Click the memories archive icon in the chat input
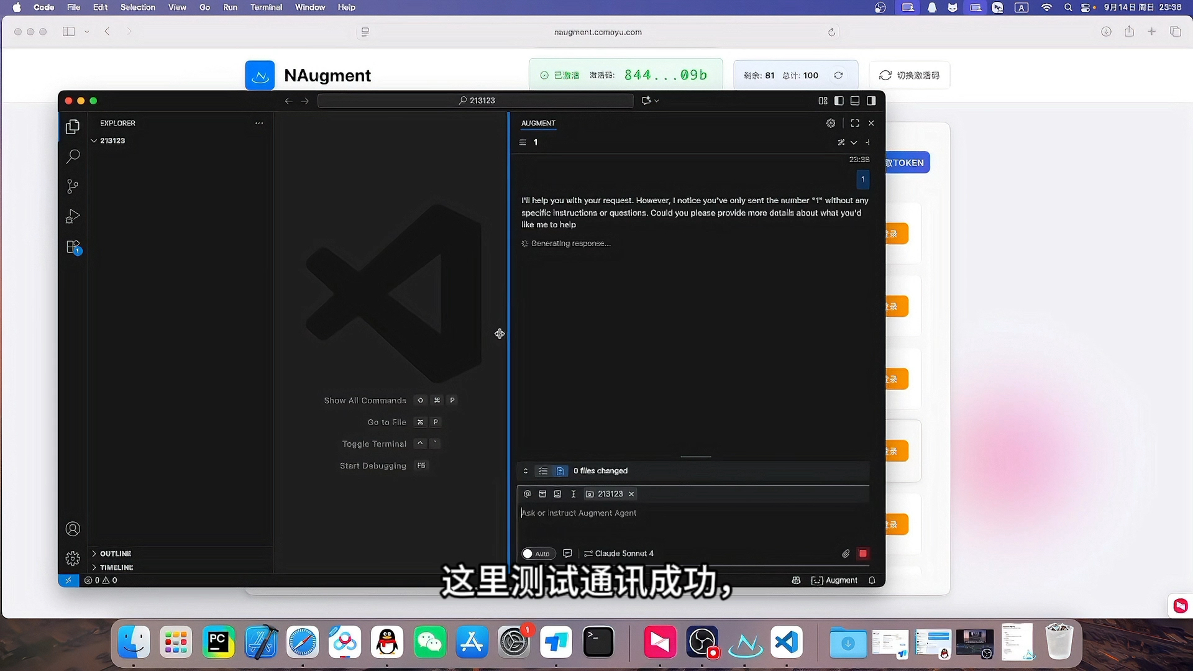This screenshot has height=671, width=1193. point(542,494)
